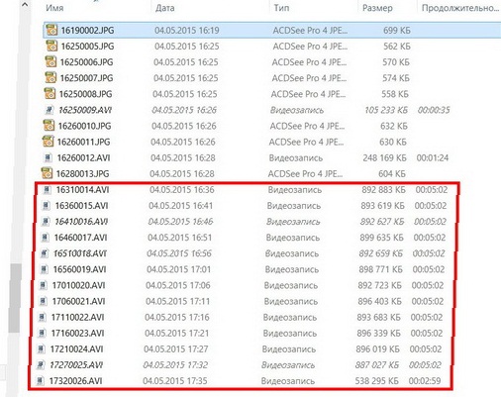The width and height of the screenshot is (501, 397).
Task: Select the AVI icon of 16310014.AVI
Action: [48, 190]
